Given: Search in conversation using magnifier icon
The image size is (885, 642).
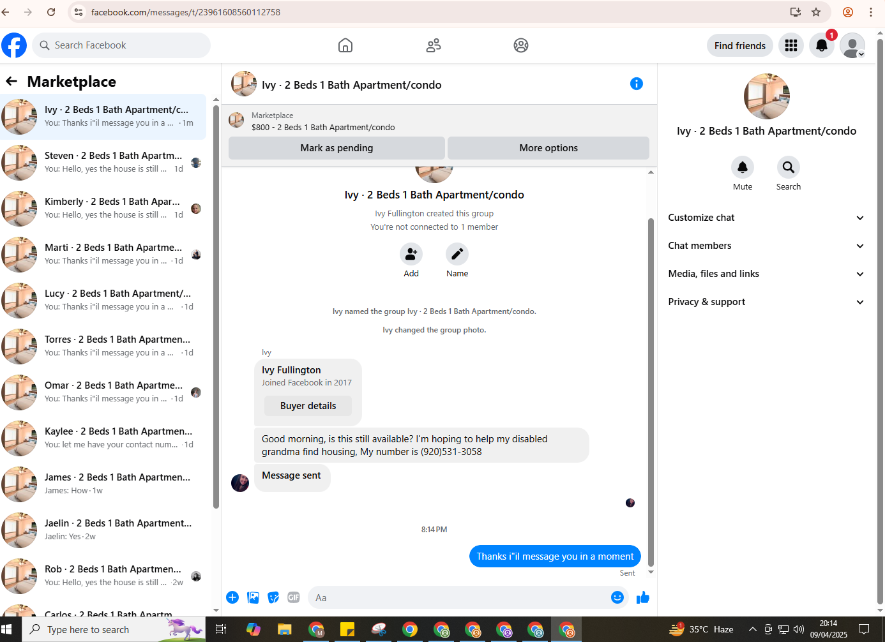Looking at the screenshot, I should (x=789, y=167).
